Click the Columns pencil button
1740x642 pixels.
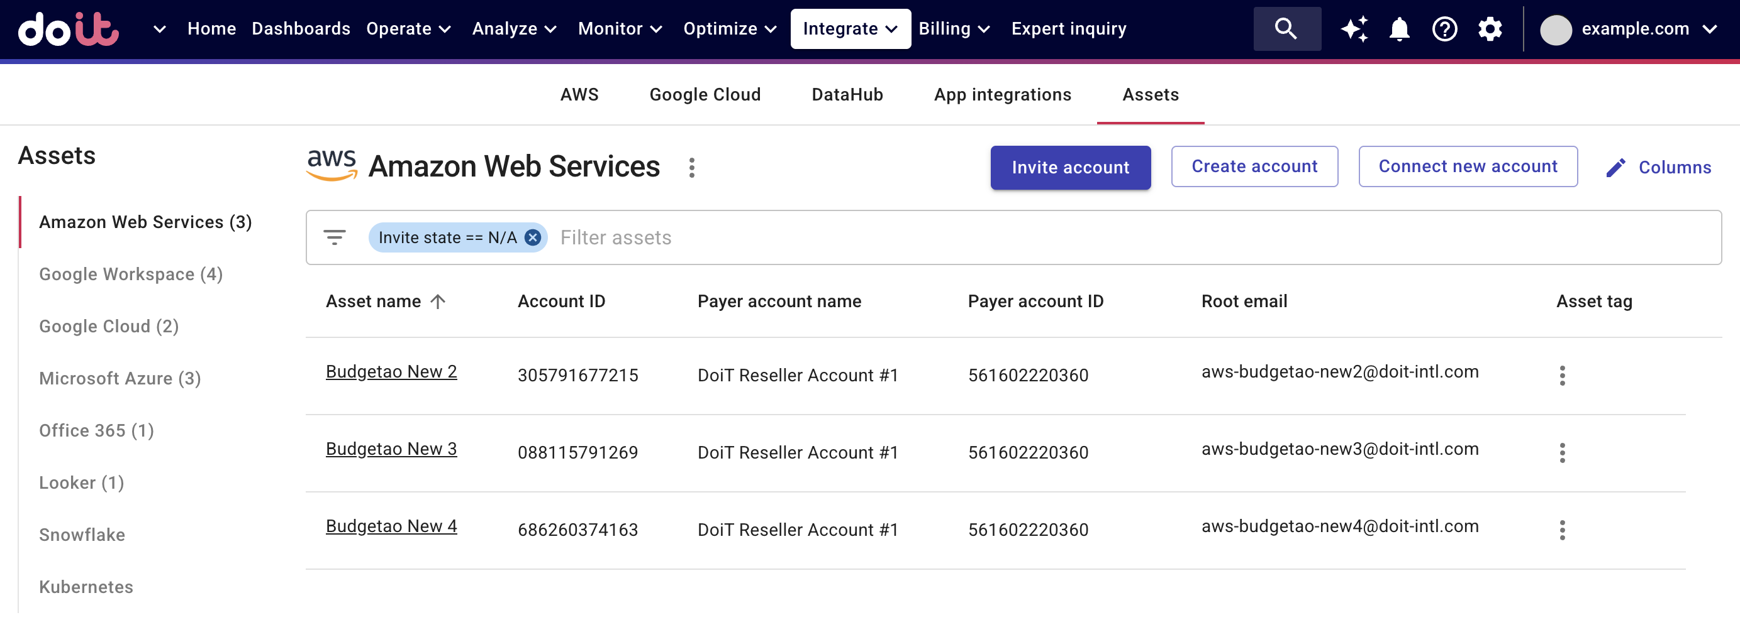click(1658, 167)
